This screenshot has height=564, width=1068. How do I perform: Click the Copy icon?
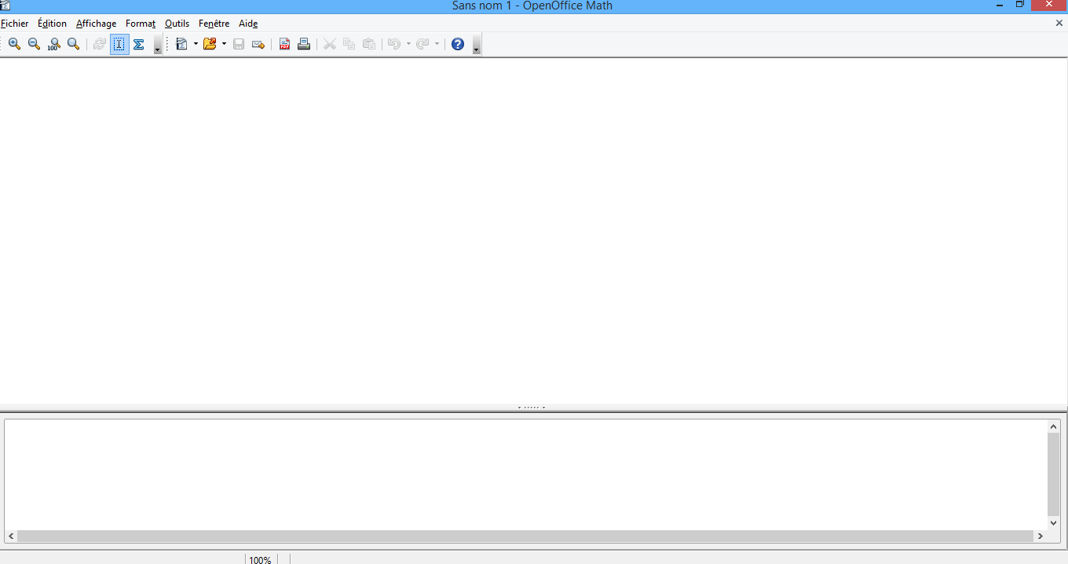pos(349,44)
